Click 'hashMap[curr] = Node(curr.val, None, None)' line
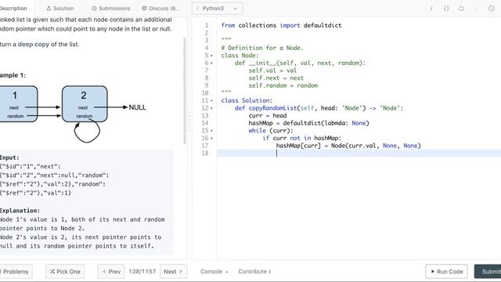The height and width of the screenshot is (282, 501). coord(348,146)
